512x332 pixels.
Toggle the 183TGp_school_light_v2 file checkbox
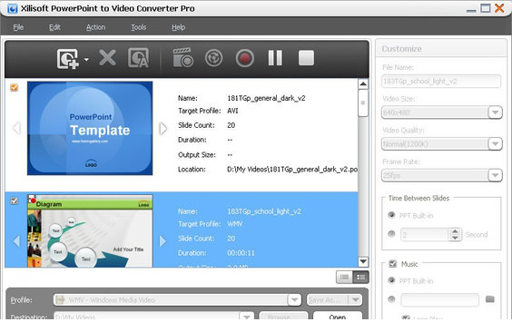click(15, 200)
